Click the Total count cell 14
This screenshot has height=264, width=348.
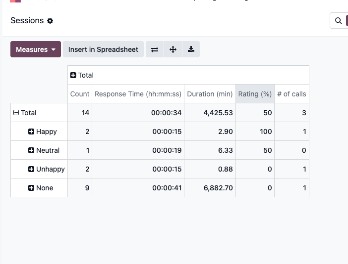click(x=80, y=113)
